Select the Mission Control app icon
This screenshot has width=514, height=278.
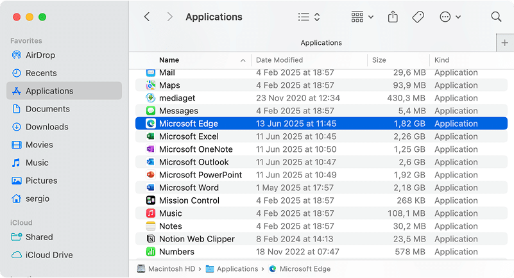click(150, 200)
